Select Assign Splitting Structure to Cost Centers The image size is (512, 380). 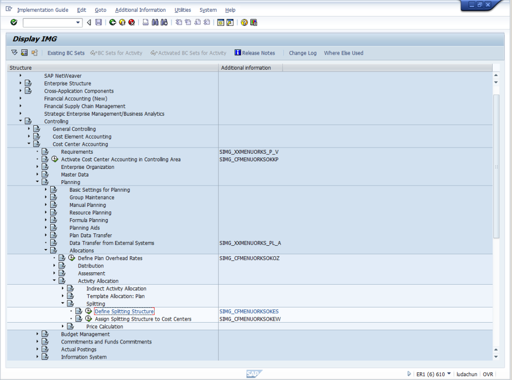(x=143, y=319)
